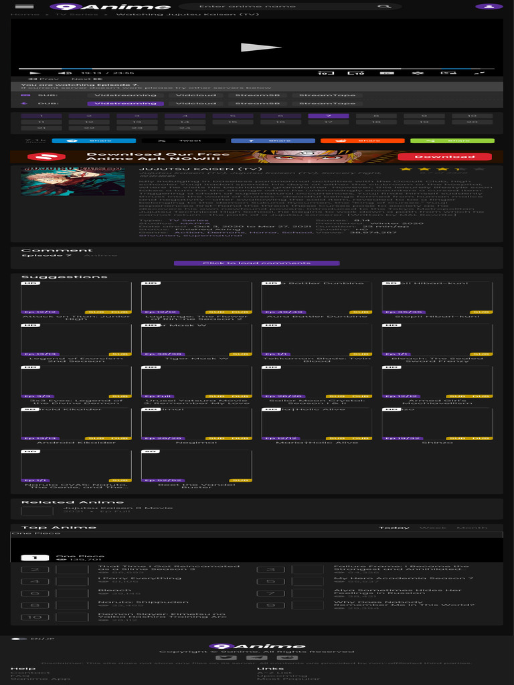Seek on the video progress bar
The width and height of the screenshot is (514, 685).
point(256,69)
